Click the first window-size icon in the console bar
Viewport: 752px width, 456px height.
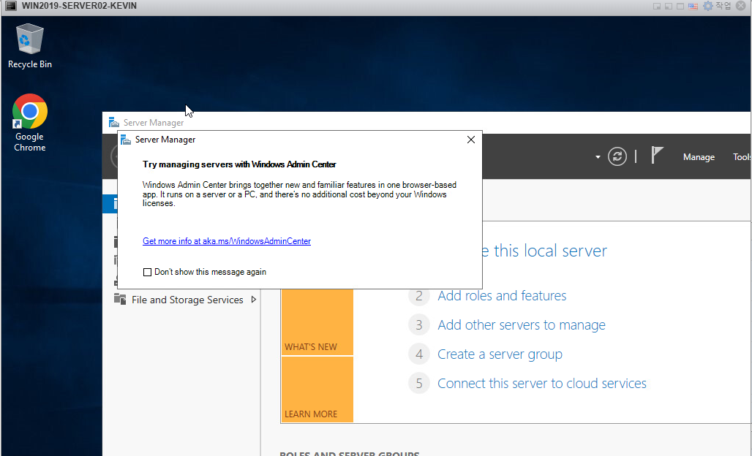(x=657, y=7)
